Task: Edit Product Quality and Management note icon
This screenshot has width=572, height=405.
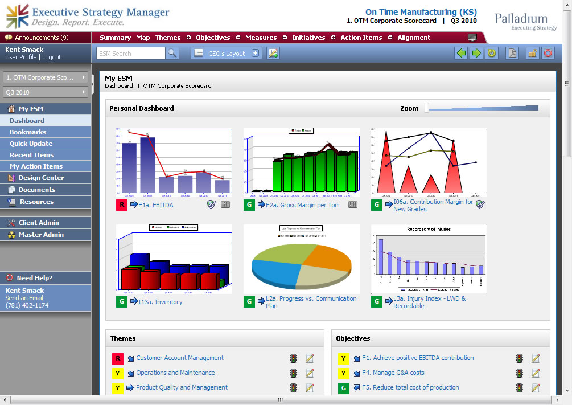Action: (310, 387)
